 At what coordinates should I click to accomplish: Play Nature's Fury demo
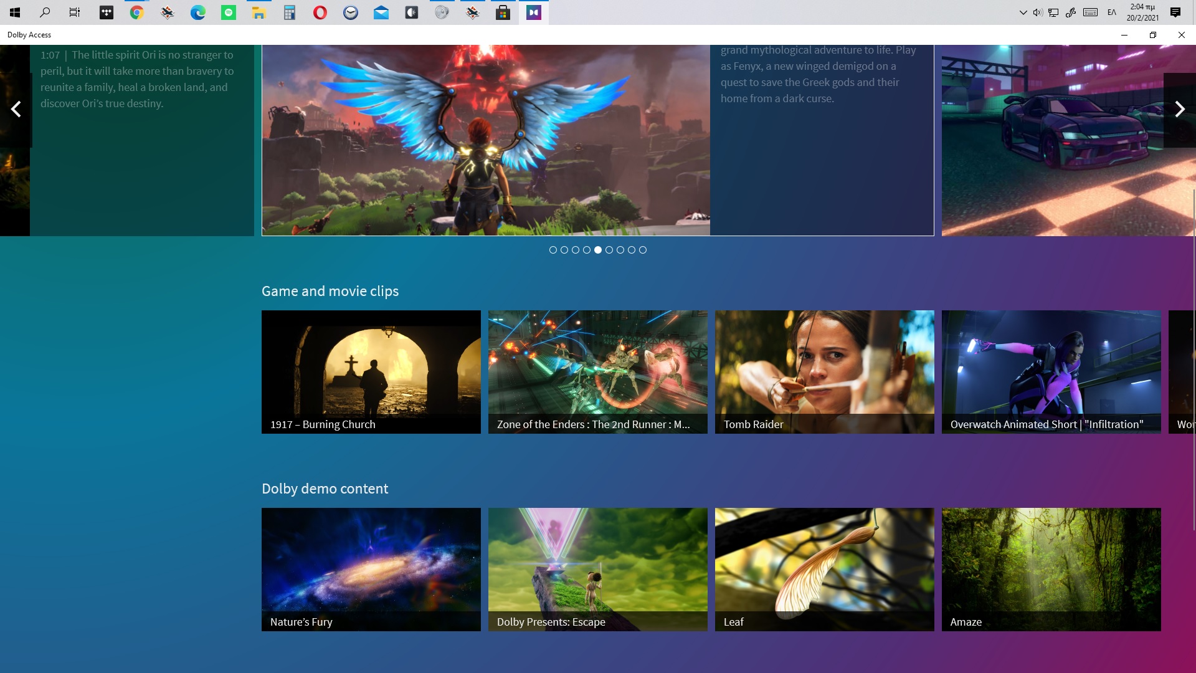click(x=371, y=569)
